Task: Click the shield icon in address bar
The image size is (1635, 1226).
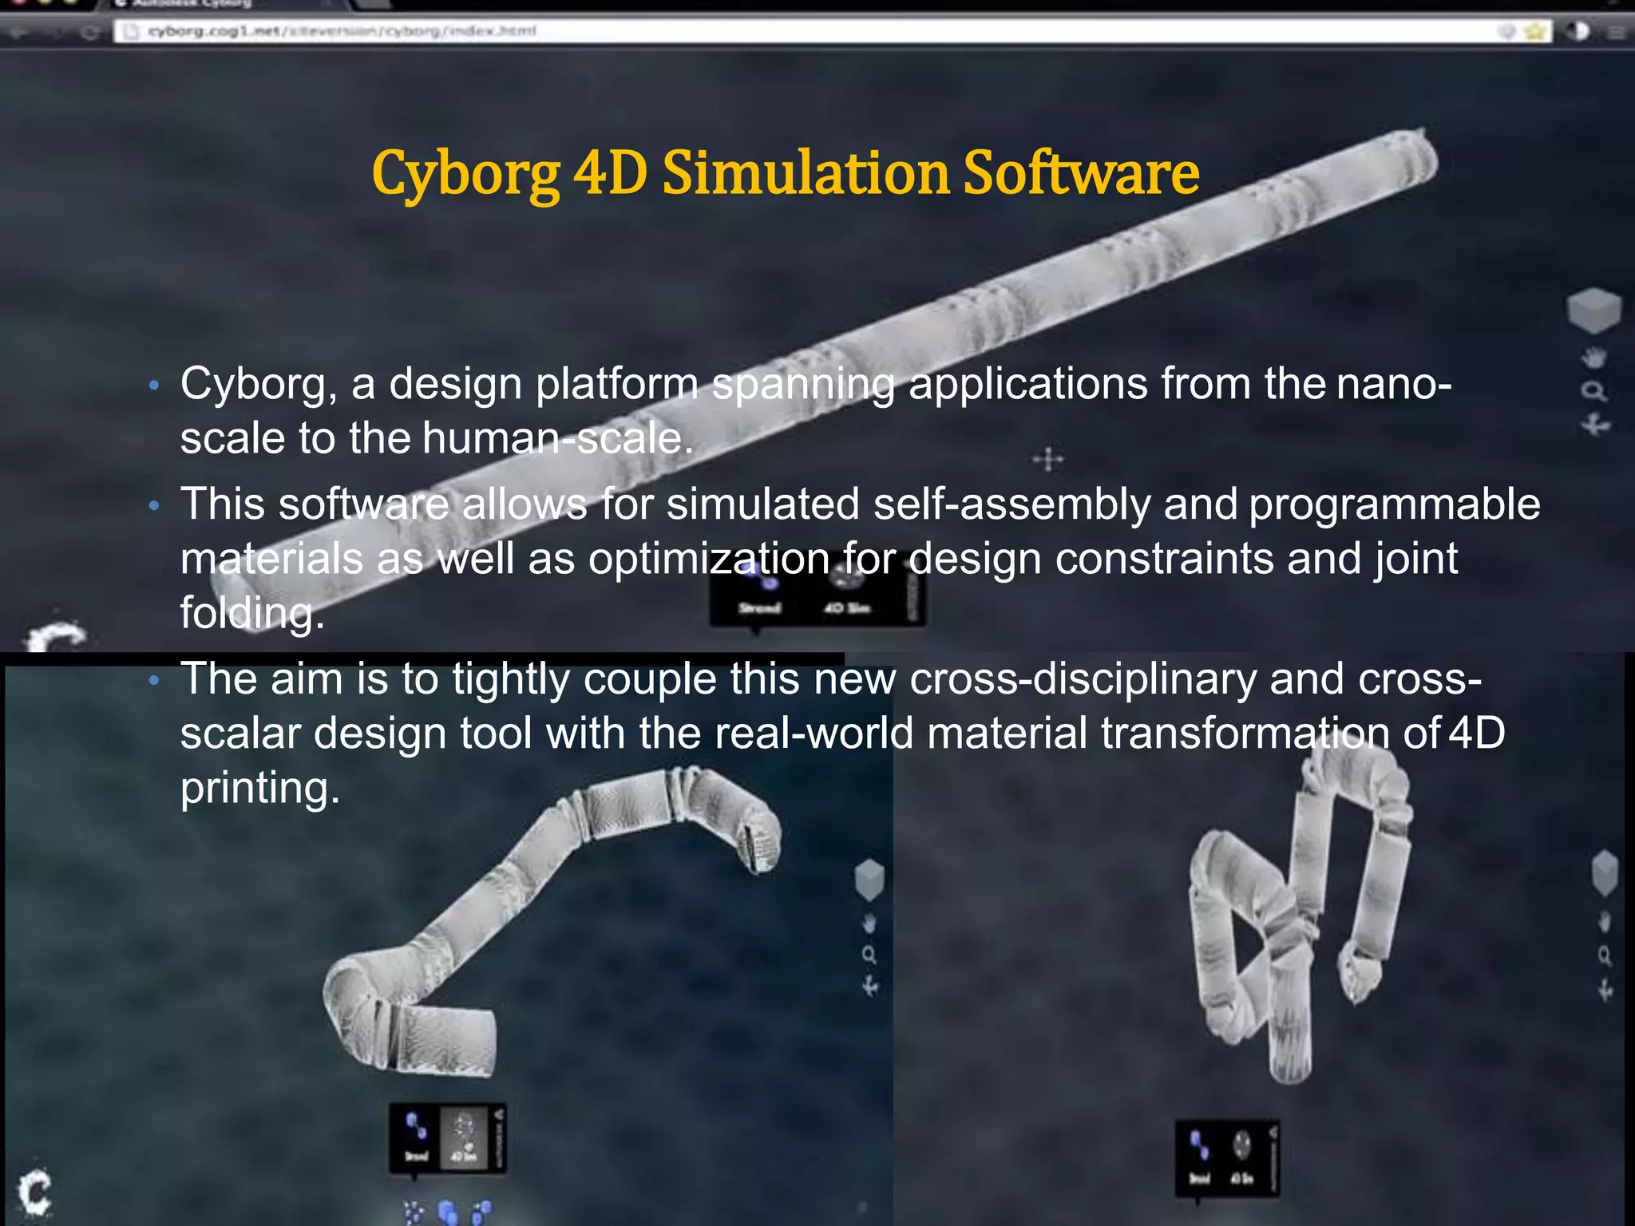Action: [1507, 32]
